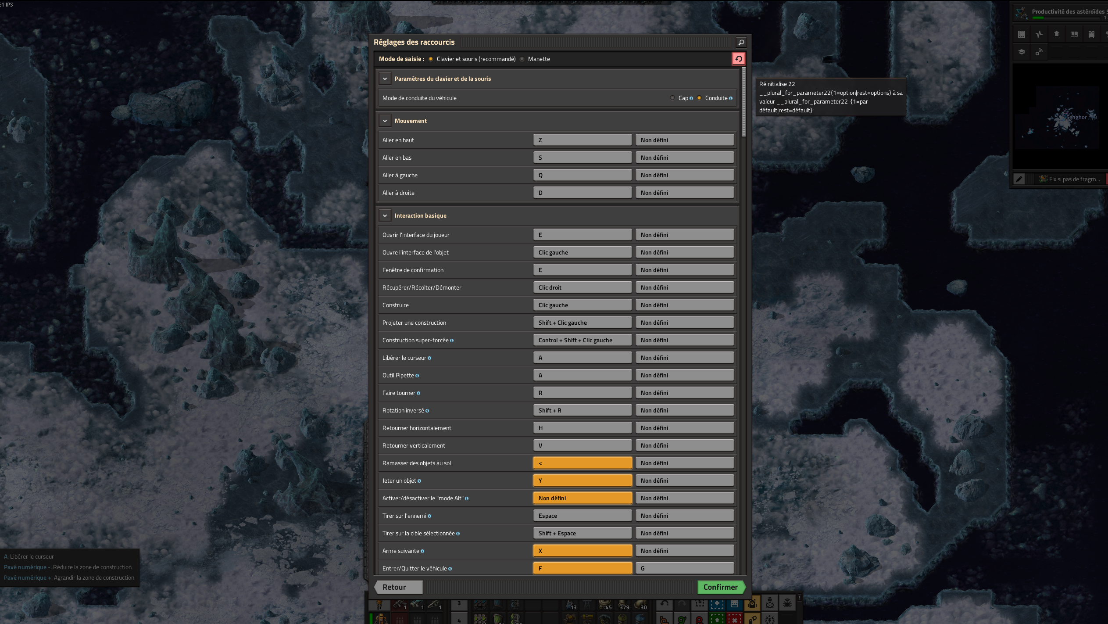The image size is (1108, 624).
Task: Change Récupérer/Récolter/Démonter Clic droit binding
Action: [583, 287]
